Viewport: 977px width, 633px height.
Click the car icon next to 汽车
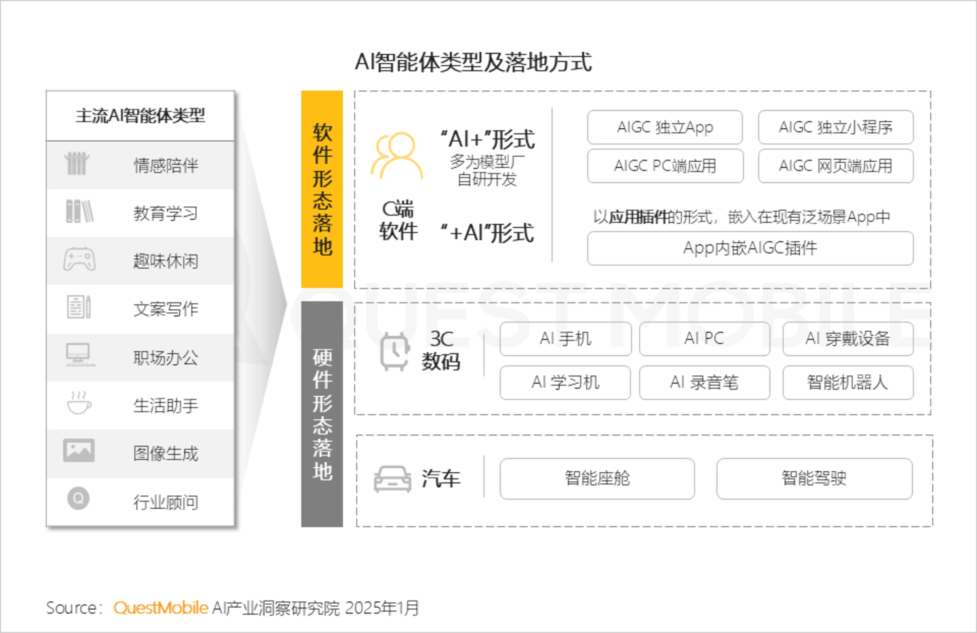[392, 479]
